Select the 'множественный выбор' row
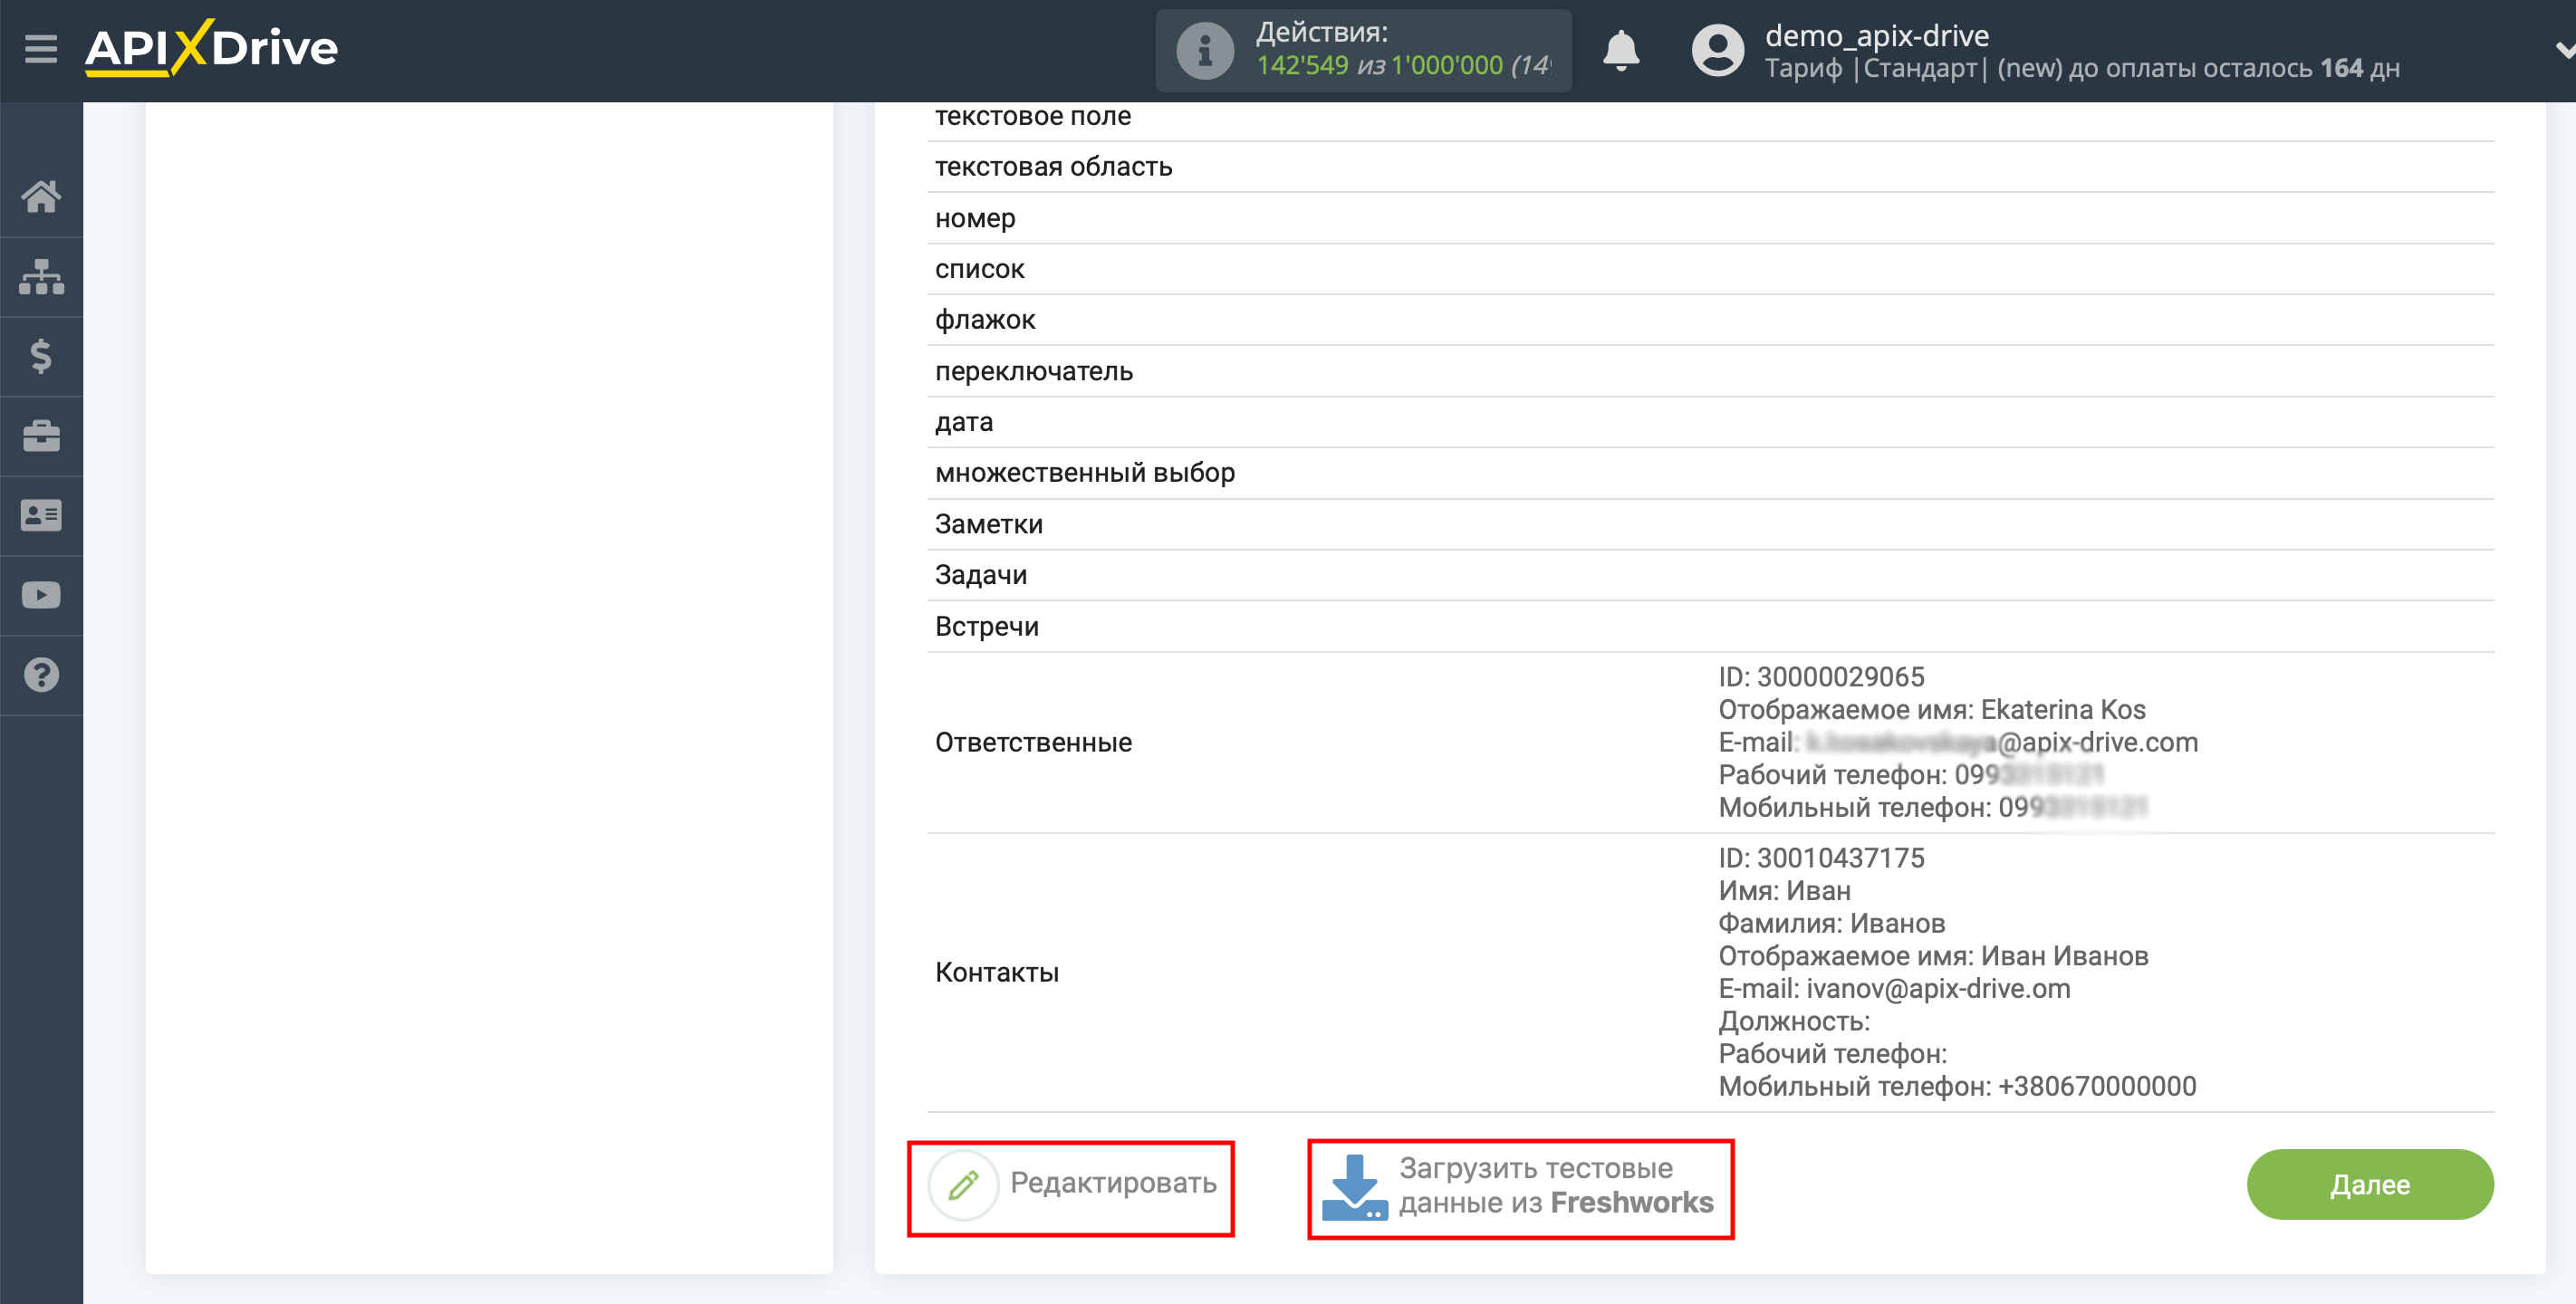The height and width of the screenshot is (1304, 2576). click(1710, 473)
